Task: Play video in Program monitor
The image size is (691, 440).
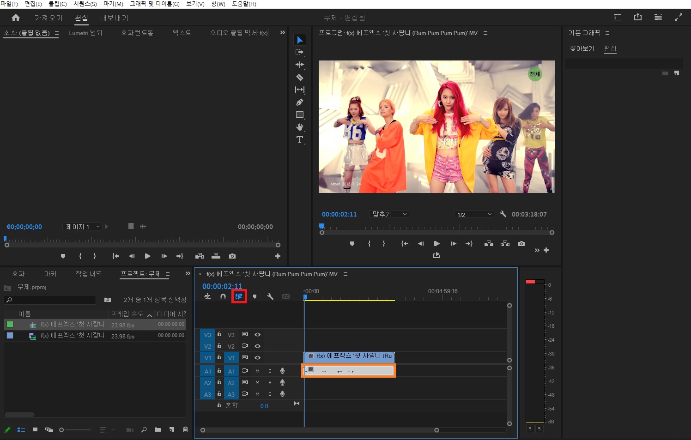Action: tap(437, 243)
